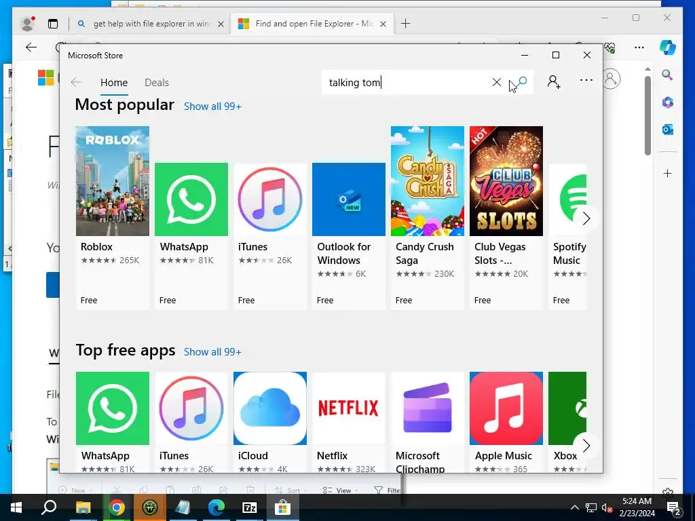Screen dimensions: 695x521
Task: Add an app to the Edge sidebar
Action: coord(667,173)
